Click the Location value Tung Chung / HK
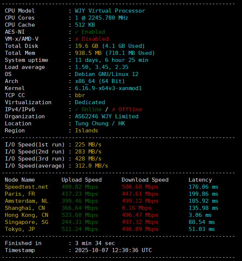 pyautogui.click(x=100, y=123)
